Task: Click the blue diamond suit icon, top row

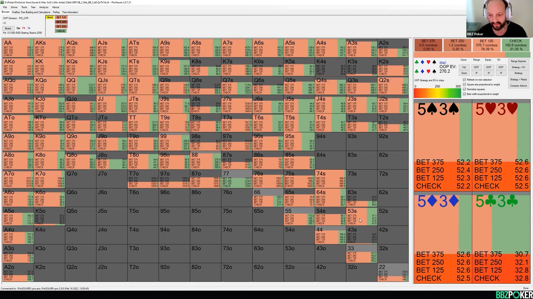Action: click(422, 62)
